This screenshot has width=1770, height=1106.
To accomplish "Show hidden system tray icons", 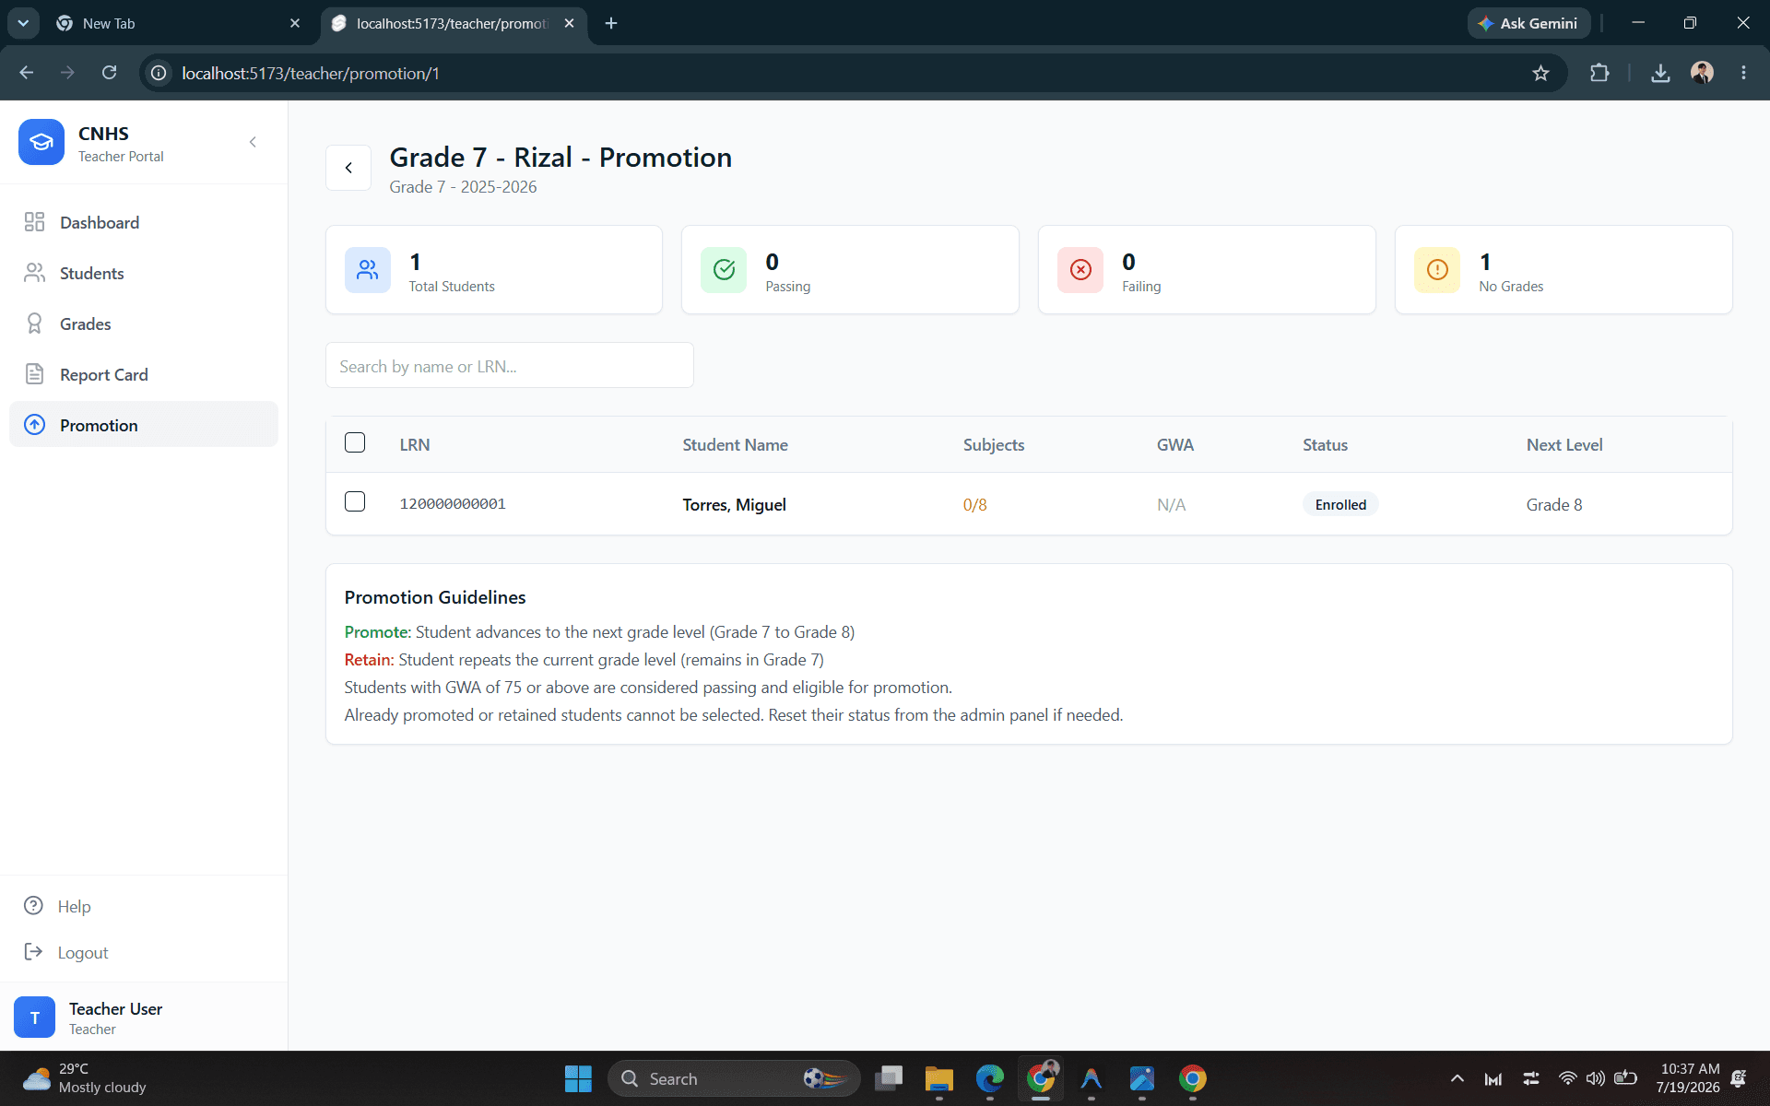I will coord(1457,1078).
